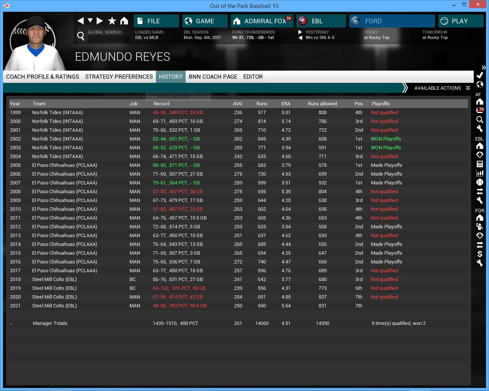Click the global search magnifier icon
Screen dimensions: 489x391
[x=81, y=36]
